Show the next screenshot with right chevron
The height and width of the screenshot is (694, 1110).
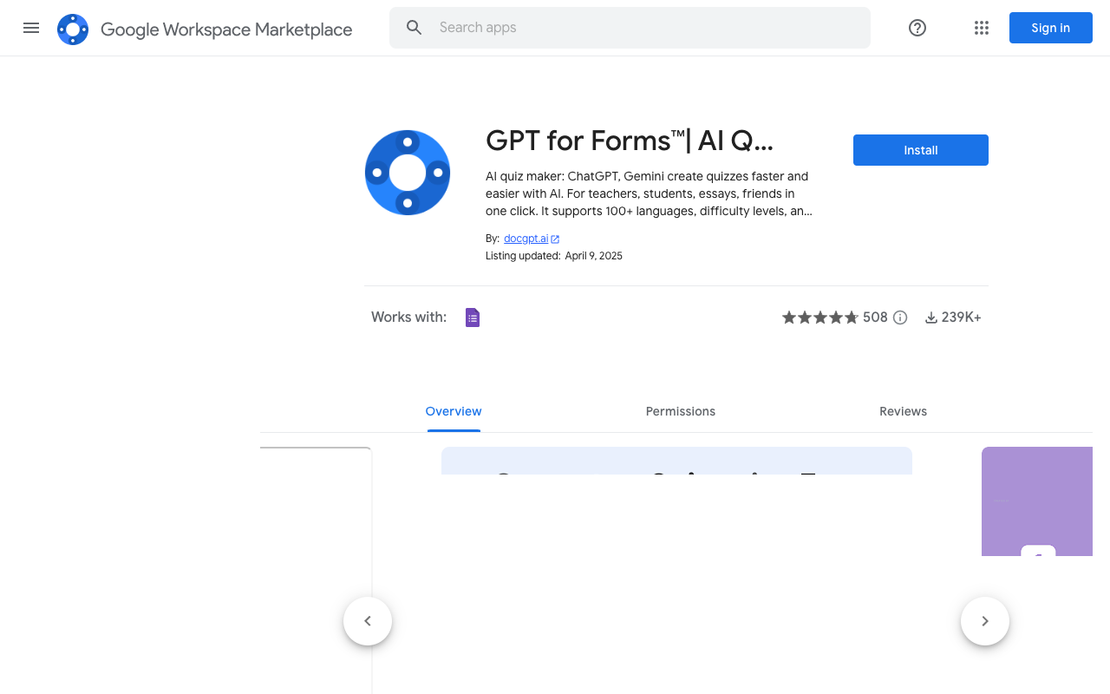(985, 621)
